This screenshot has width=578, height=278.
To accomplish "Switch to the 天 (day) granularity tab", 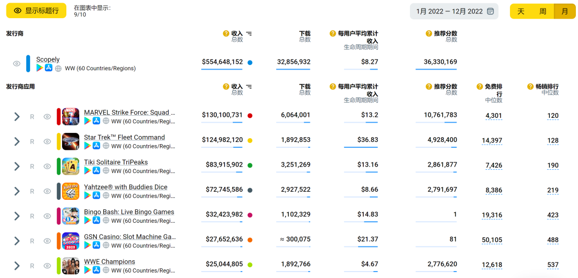I will click(521, 11).
